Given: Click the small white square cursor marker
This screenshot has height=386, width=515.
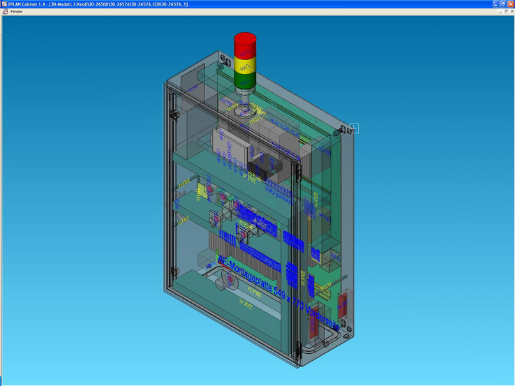Looking at the screenshot, I should (x=353, y=128).
